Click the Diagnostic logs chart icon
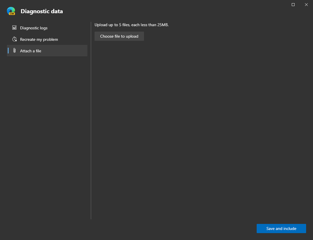This screenshot has width=313, height=240. point(14,28)
